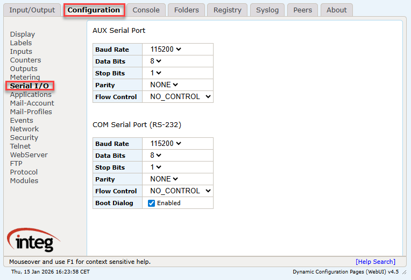
Task: Open AUX Serial Port Baud Rate dropdown
Action: point(166,50)
